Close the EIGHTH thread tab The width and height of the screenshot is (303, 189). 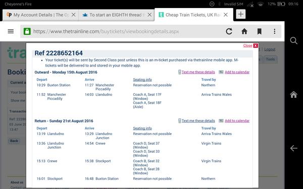[149, 15]
